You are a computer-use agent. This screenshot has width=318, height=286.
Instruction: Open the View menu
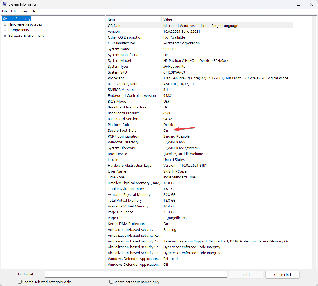(24, 11)
